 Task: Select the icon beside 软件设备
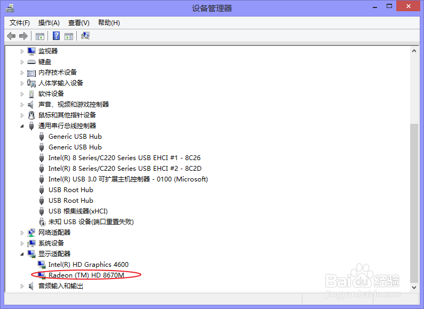31,94
